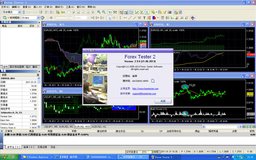Open the 工具 menu
Image resolution: width=256 pixels, height=160 pixels.
(x=70, y=7)
